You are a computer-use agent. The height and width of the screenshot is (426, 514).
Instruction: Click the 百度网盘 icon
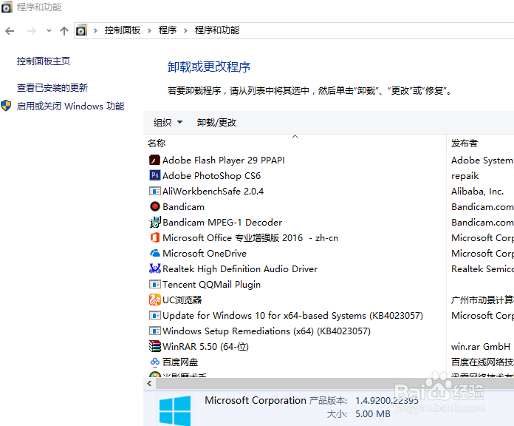155,362
